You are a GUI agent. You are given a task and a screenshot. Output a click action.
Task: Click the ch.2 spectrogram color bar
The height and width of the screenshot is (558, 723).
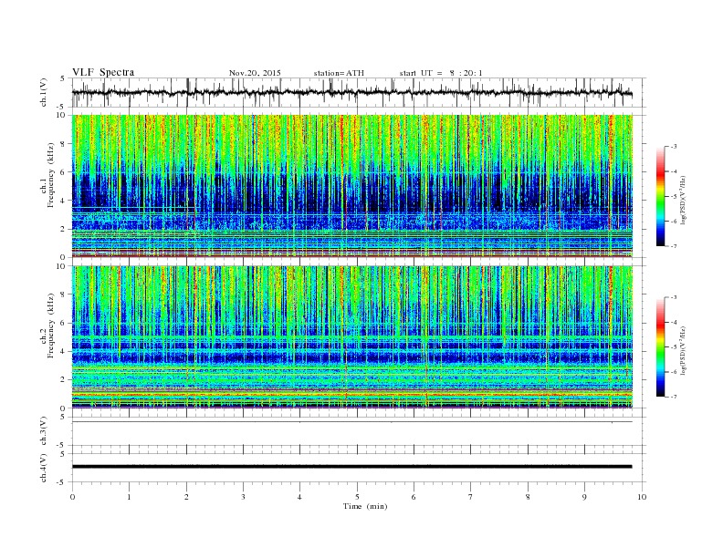point(660,346)
